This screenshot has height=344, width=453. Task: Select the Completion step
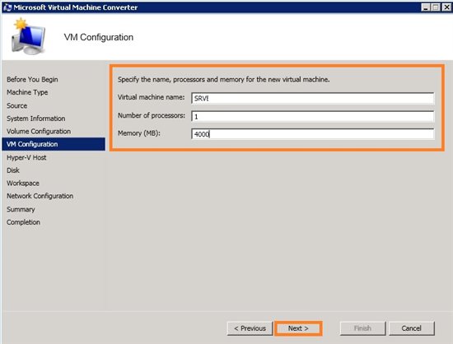pos(23,222)
